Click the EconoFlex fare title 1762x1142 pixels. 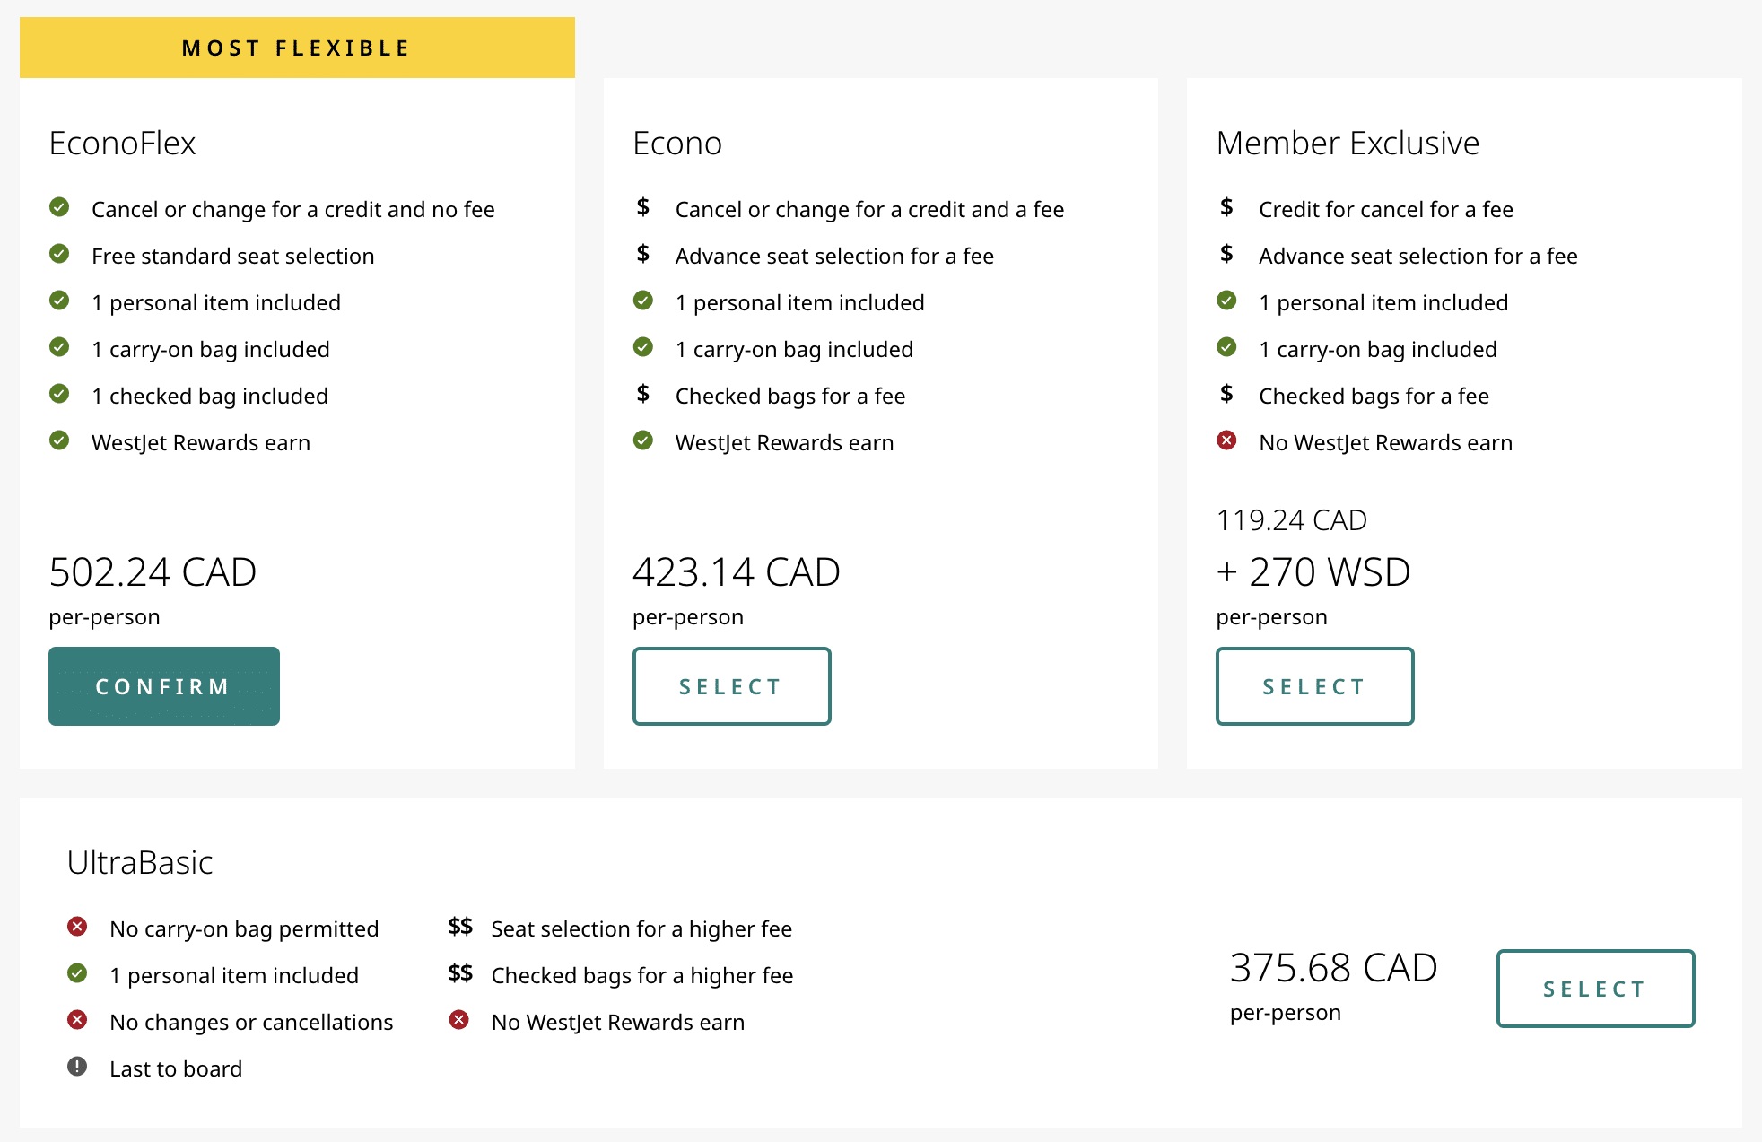(122, 144)
